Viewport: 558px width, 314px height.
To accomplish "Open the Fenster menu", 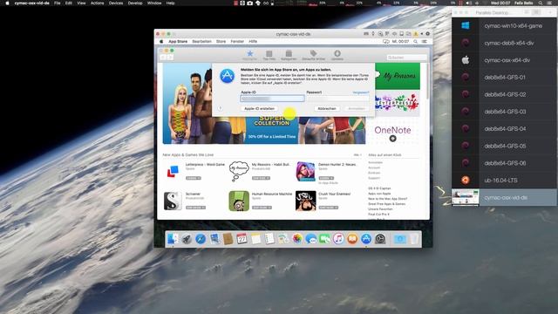I will tap(237, 42).
